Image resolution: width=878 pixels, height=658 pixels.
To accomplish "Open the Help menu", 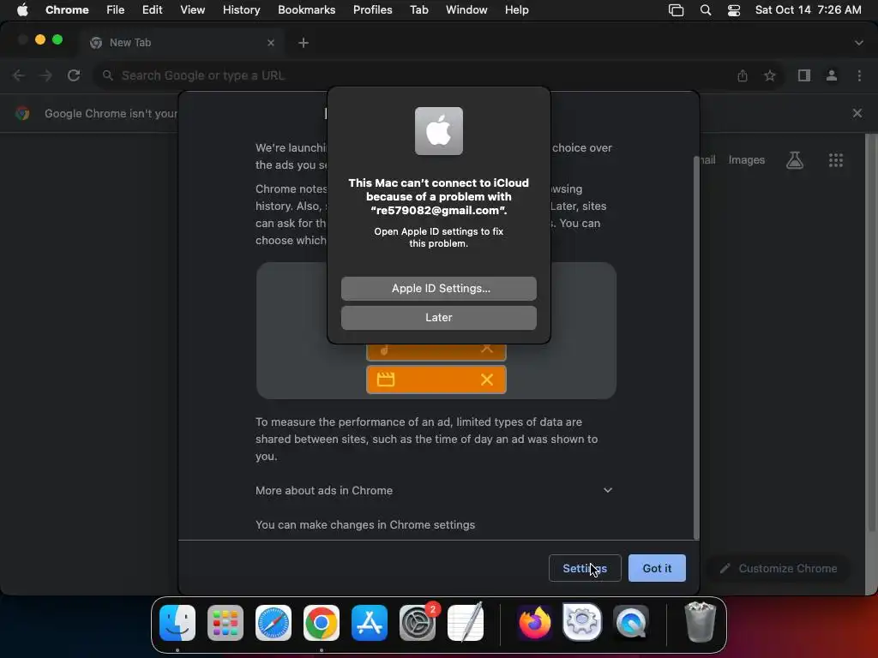I will point(516,9).
